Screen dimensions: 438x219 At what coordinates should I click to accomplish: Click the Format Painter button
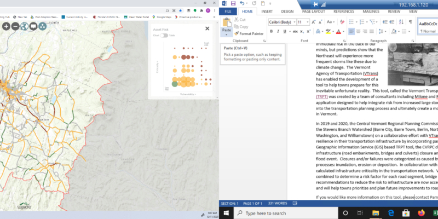[249, 33]
